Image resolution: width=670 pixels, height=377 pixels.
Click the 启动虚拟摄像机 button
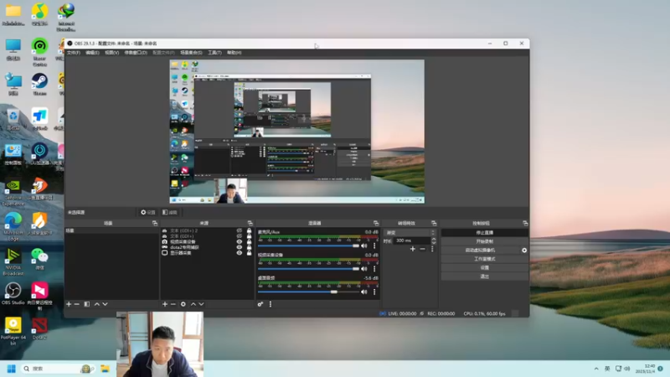point(480,250)
